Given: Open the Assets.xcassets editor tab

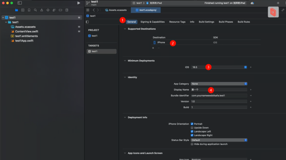Looking at the screenshot, I should [x=116, y=10].
